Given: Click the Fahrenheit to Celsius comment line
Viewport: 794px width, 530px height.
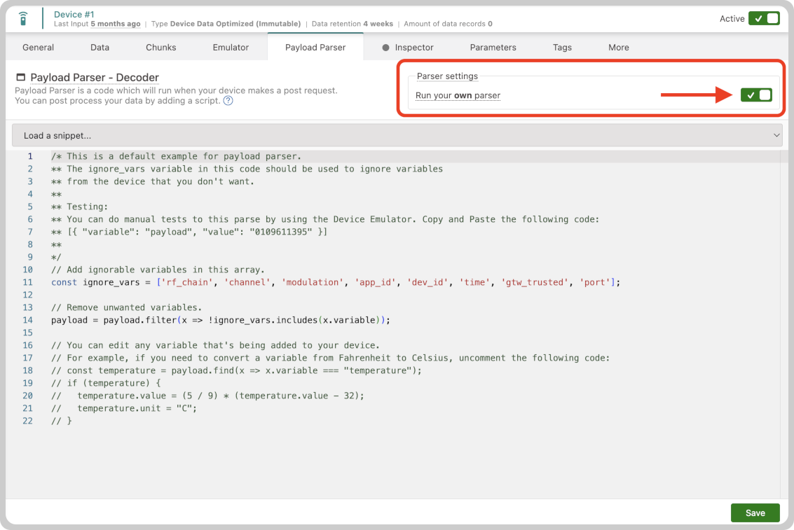Looking at the screenshot, I should point(331,358).
